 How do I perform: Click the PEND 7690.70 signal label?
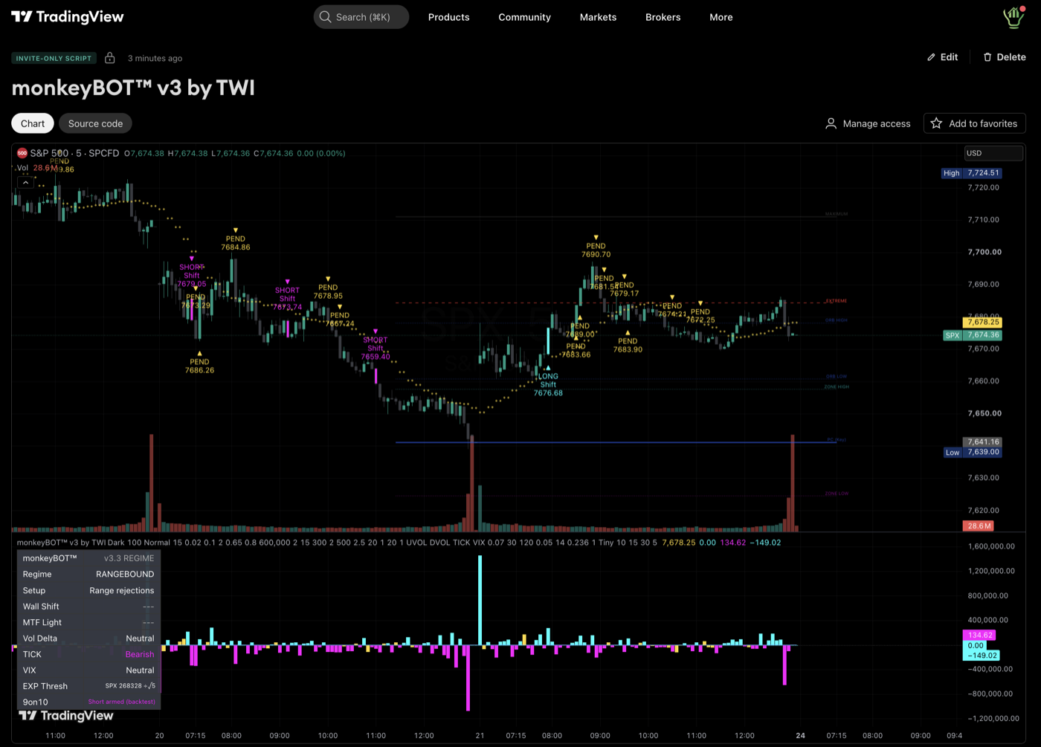coord(596,250)
